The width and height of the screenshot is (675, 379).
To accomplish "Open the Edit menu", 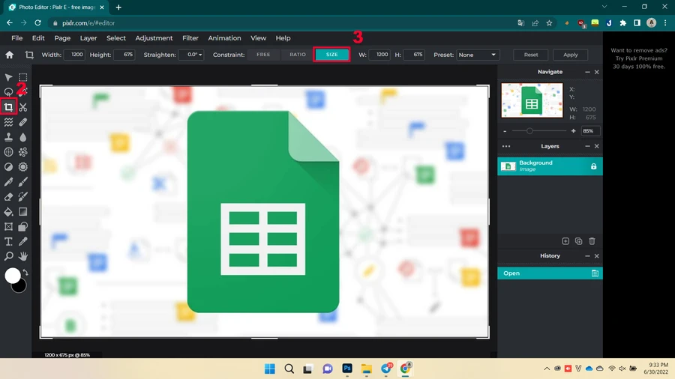I will tap(38, 37).
